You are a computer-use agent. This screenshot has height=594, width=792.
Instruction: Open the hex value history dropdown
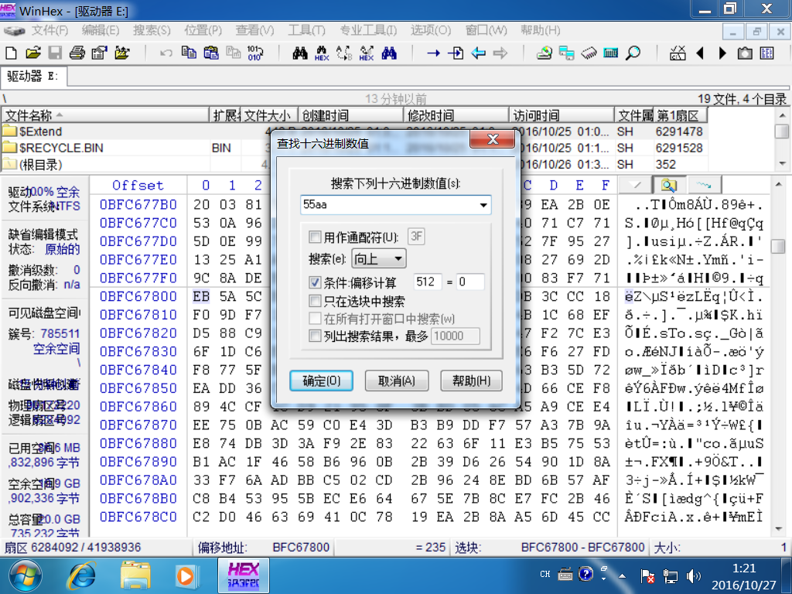483,205
